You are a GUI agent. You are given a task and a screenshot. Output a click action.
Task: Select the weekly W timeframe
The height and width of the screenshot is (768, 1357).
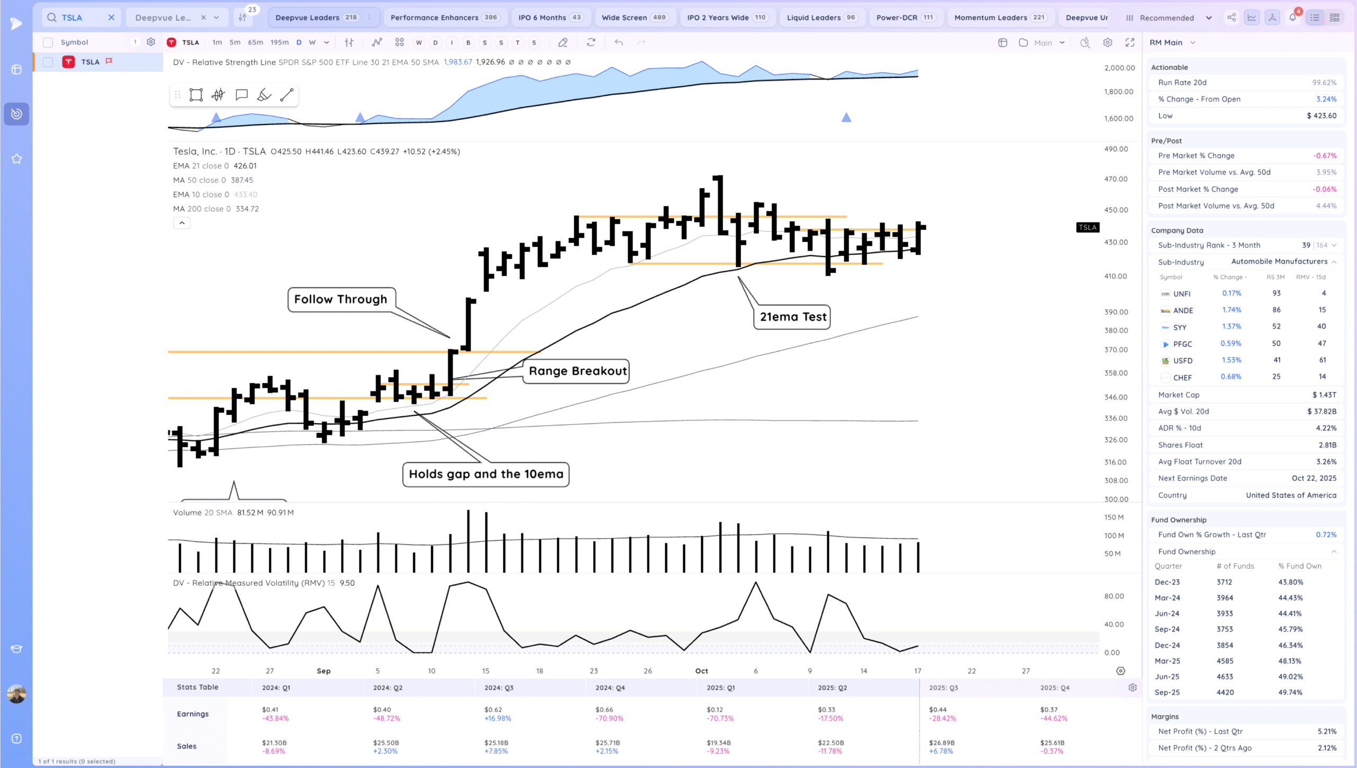tap(312, 42)
